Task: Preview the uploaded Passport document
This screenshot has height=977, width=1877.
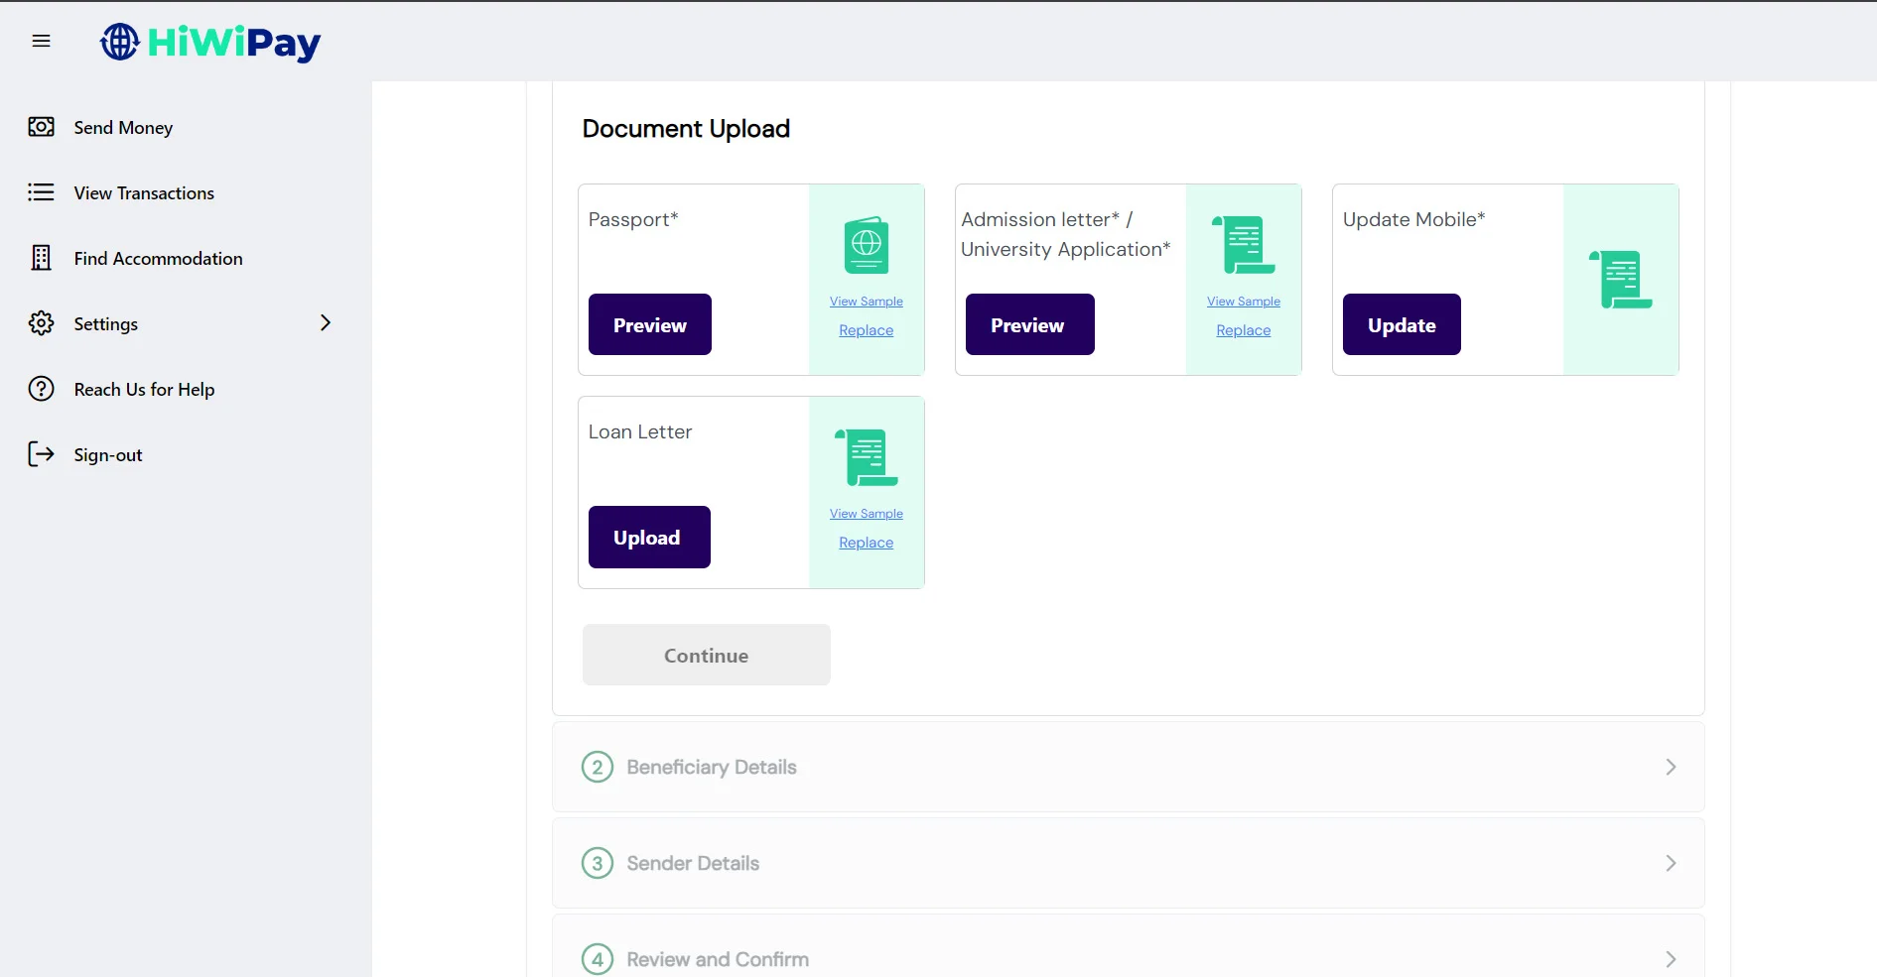Action: point(649,324)
